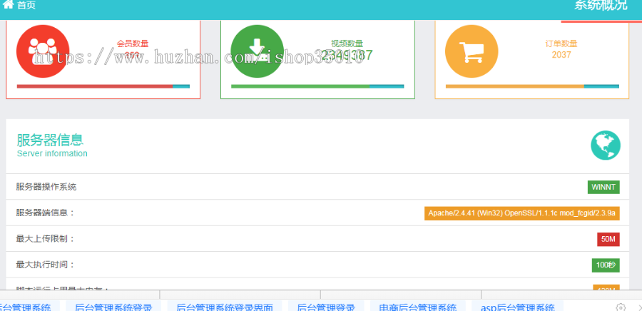Screen dimensions: 642x311
Task: Open the asp后台管理系统 tag link
Action: coord(518,307)
